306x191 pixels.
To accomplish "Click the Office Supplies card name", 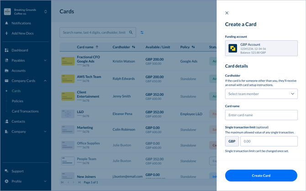I will click(88, 143).
